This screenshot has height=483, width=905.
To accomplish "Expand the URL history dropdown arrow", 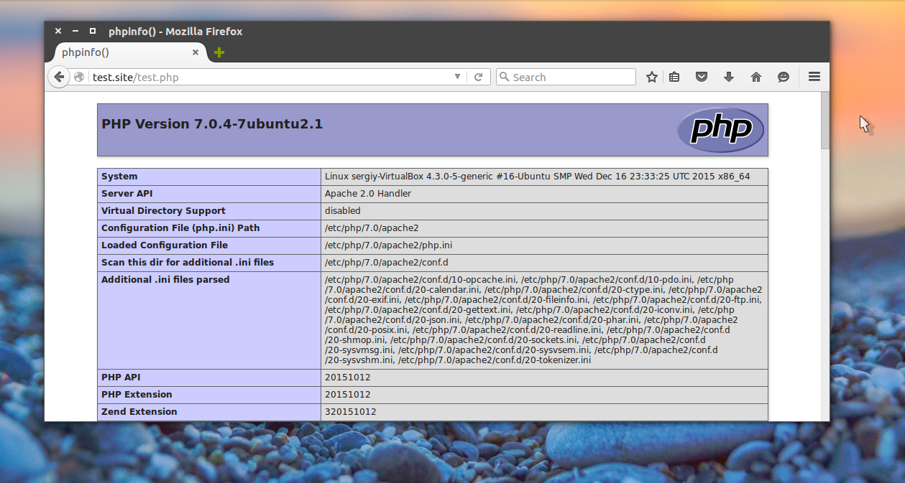I will pos(458,77).
